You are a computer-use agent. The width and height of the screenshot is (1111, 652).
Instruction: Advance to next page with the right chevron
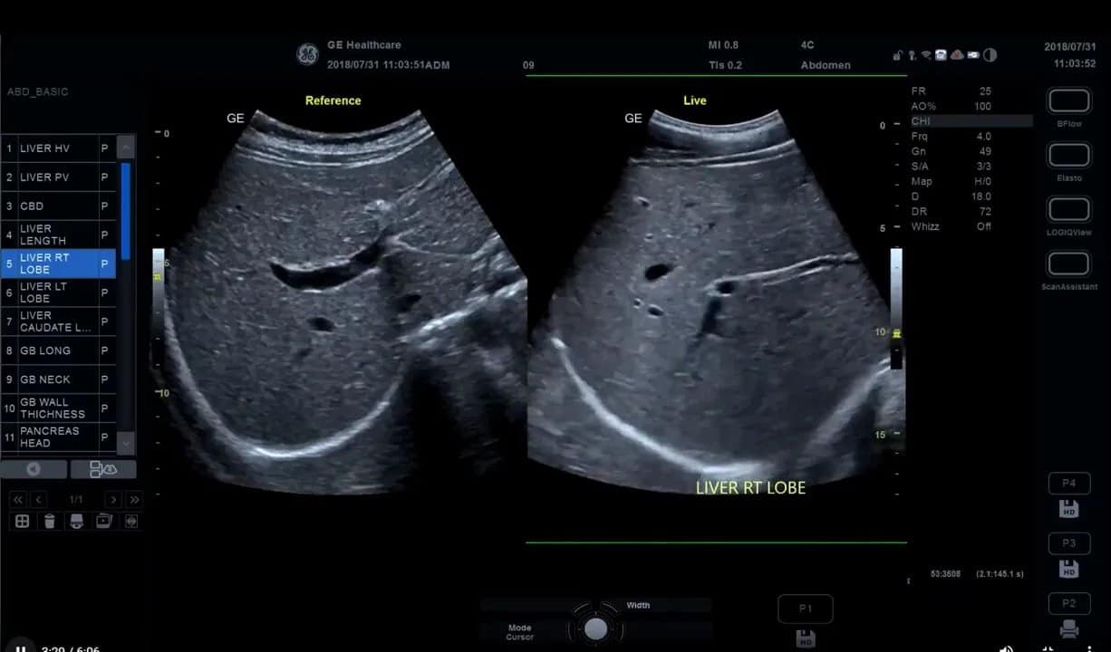pos(112,499)
